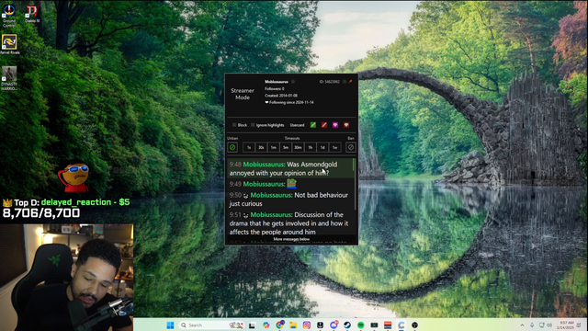Image resolution: width=588 pixels, height=331 pixels.
Task: Open Steam from taskbar
Action: pyautogui.click(x=347, y=325)
